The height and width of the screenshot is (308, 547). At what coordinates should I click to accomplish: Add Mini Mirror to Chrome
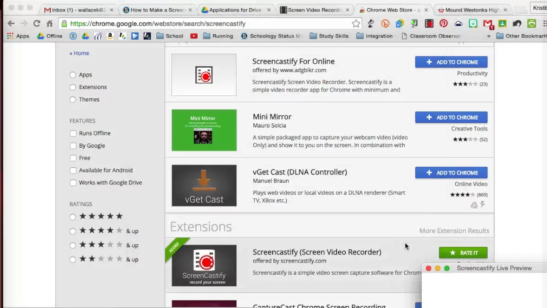pyautogui.click(x=451, y=117)
